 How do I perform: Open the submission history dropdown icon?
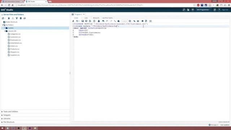[x=78, y=21]
